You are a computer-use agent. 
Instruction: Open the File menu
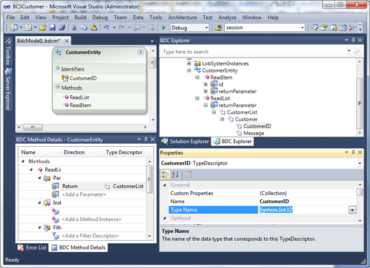click(10, 17)
